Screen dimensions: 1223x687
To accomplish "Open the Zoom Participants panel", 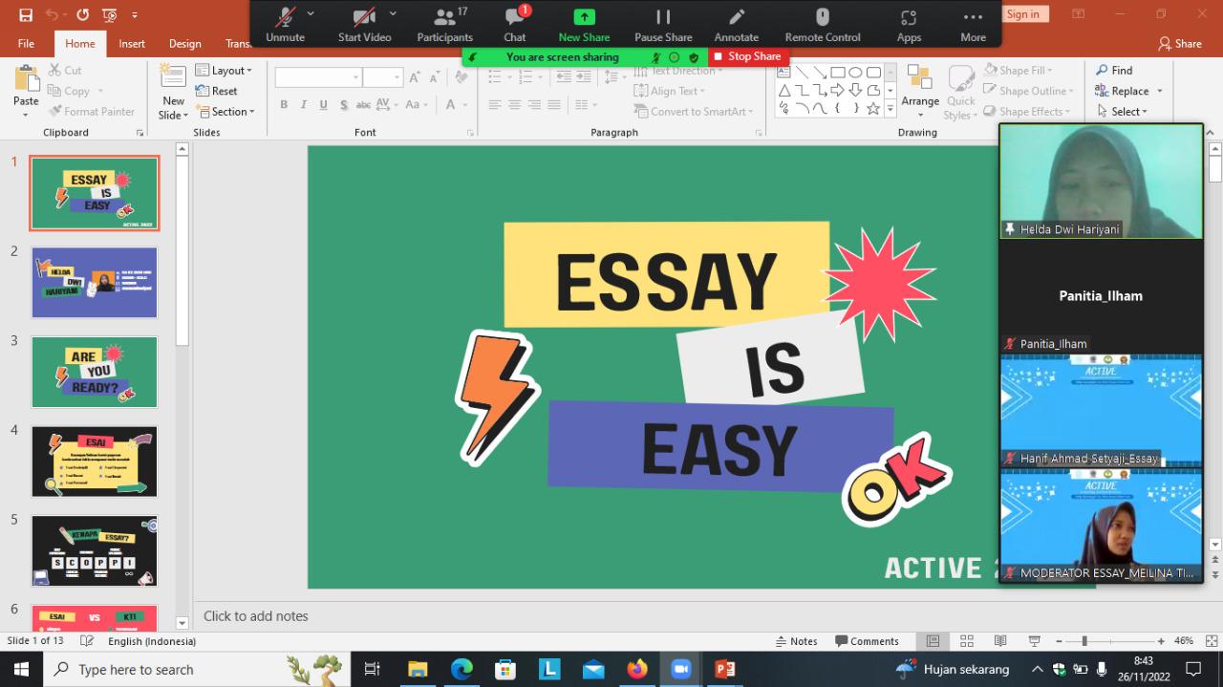I will pyautogui.click(x=444, y=25).
